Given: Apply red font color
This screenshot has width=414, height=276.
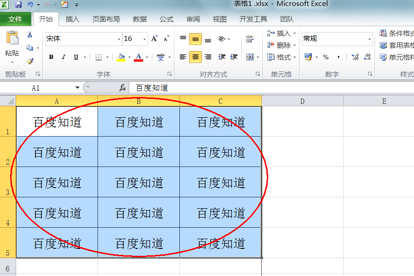Looking at the screenshot, I should tap(138, 57).
